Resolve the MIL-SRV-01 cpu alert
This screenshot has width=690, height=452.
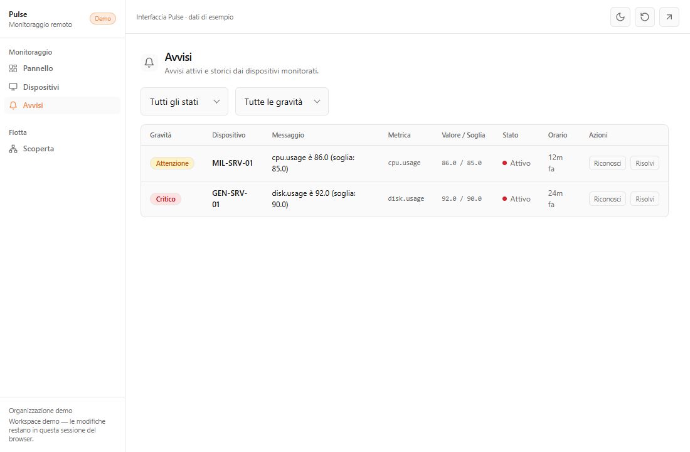645,163
